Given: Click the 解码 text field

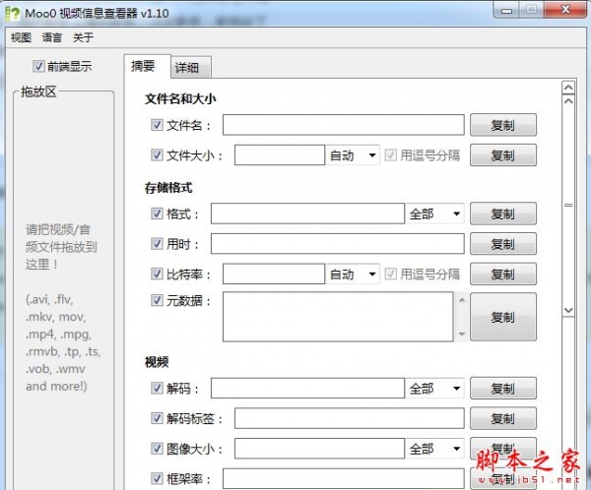Looking at the screenshot, I should [x=307, y=388].
